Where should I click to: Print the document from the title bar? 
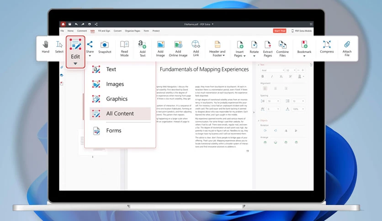pyautogui.click(x=90, y=24)
